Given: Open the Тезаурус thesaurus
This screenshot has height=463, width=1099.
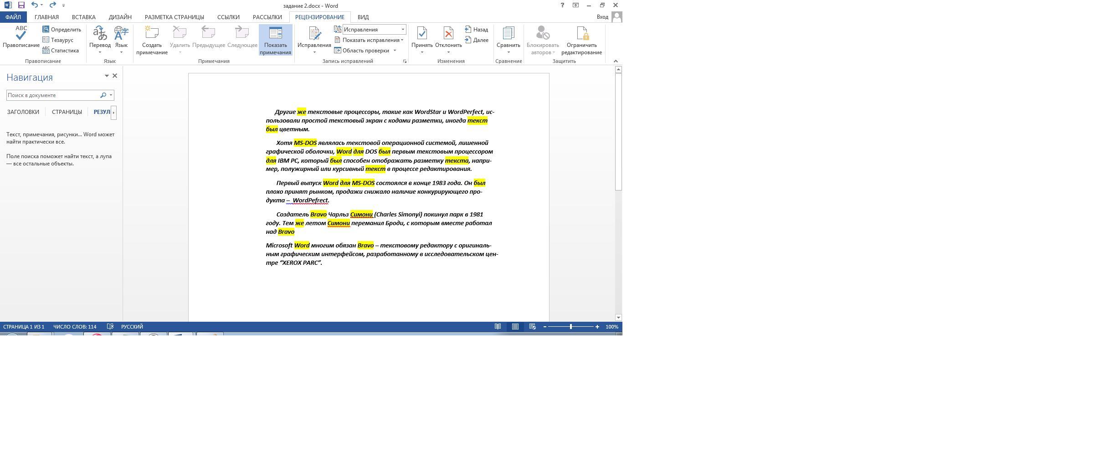Looking at the screenshot, I should (57, 40).
